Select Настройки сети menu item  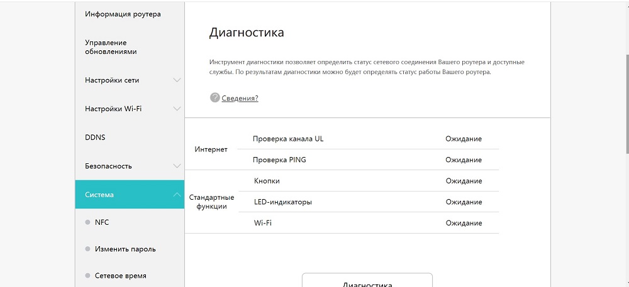(112, 80)
